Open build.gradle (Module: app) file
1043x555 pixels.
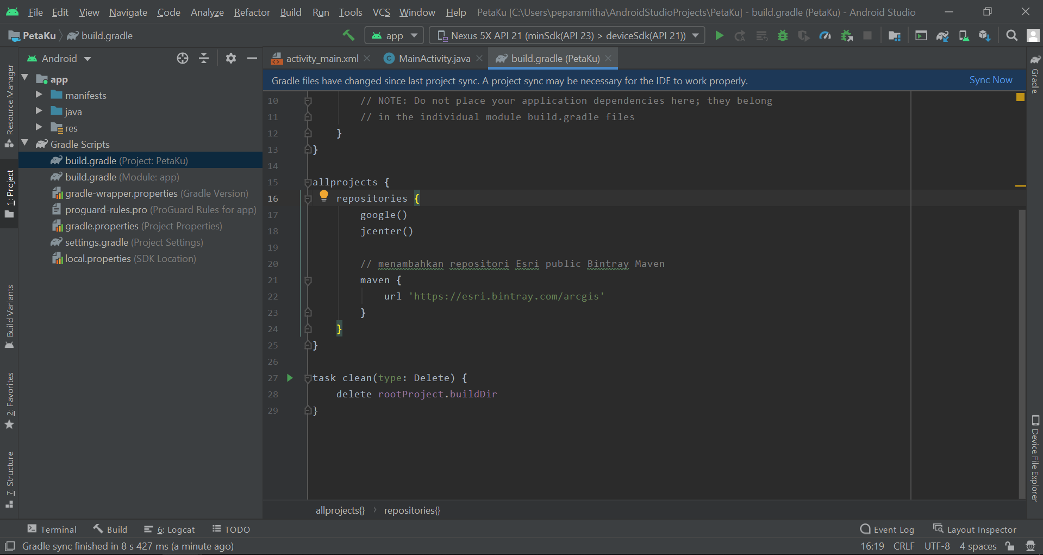pos(122,177)
